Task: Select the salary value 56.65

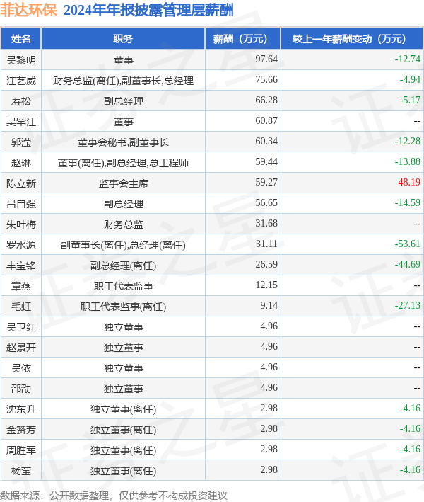Action: tap(266, 202)
